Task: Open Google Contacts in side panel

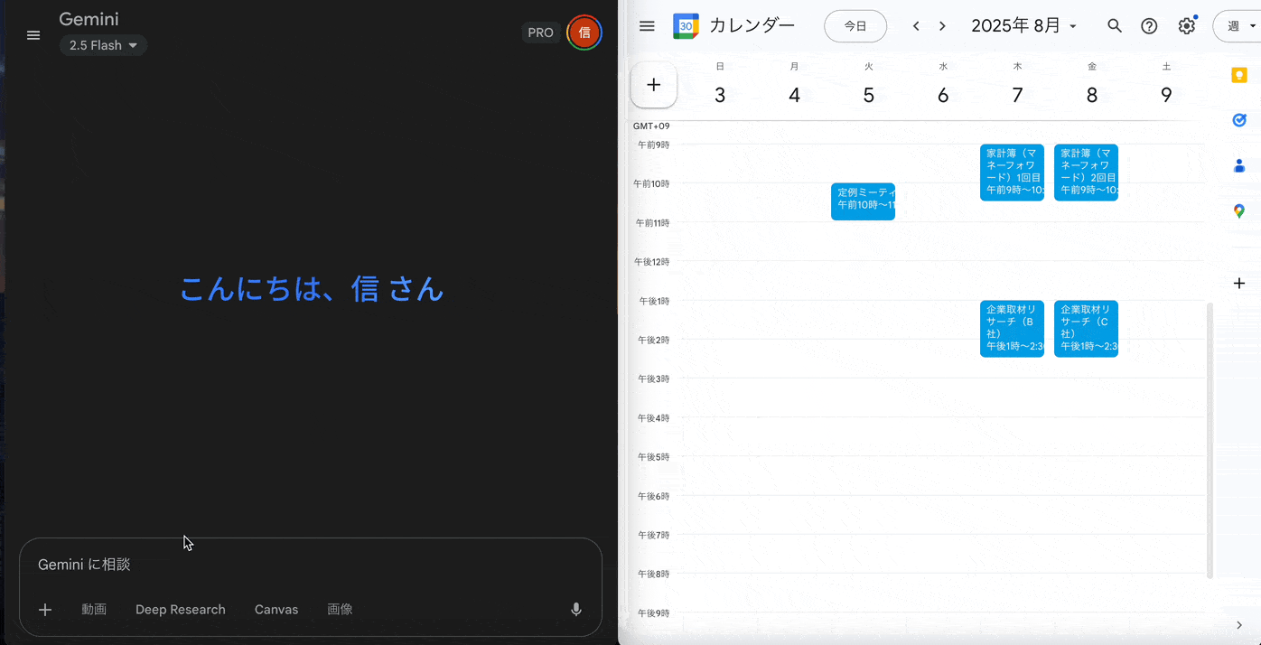Action: click(x=1239, y=165)
